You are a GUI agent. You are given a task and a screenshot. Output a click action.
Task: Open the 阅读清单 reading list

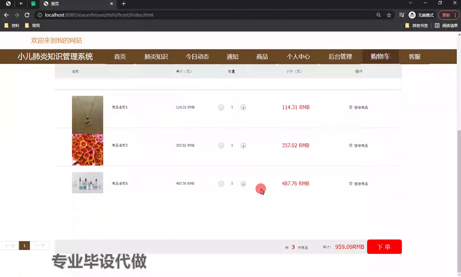[446, 26]
